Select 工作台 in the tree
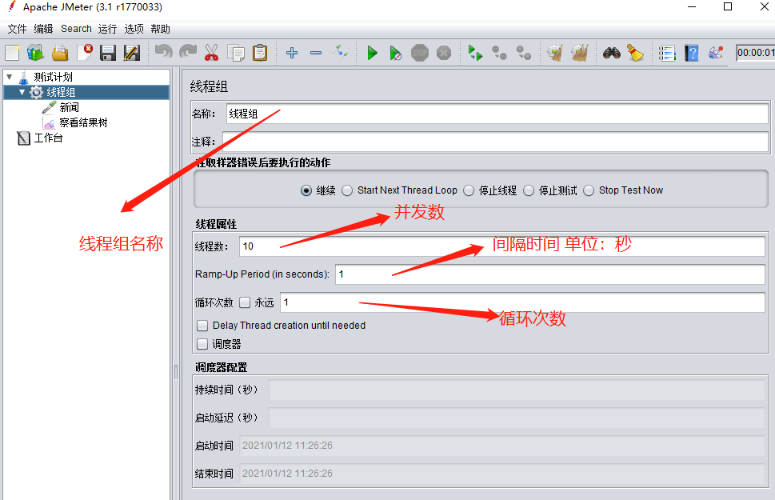The width and height of the screenshot is (775, 500). click(48, 138)
